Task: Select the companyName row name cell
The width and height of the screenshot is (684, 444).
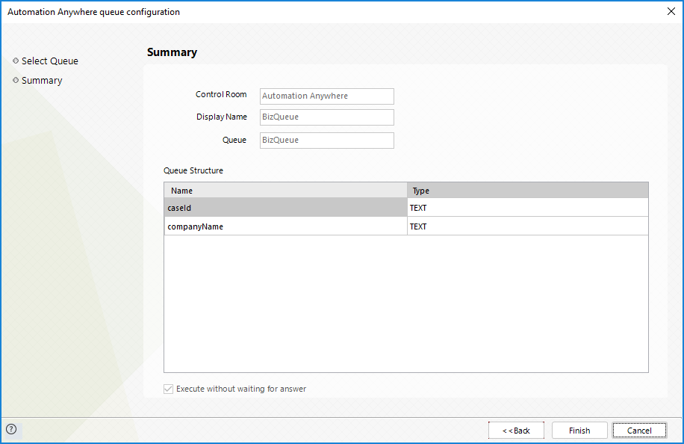Action: pos(285,226)
